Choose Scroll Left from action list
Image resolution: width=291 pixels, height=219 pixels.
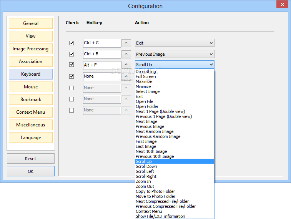click(175, 171)
